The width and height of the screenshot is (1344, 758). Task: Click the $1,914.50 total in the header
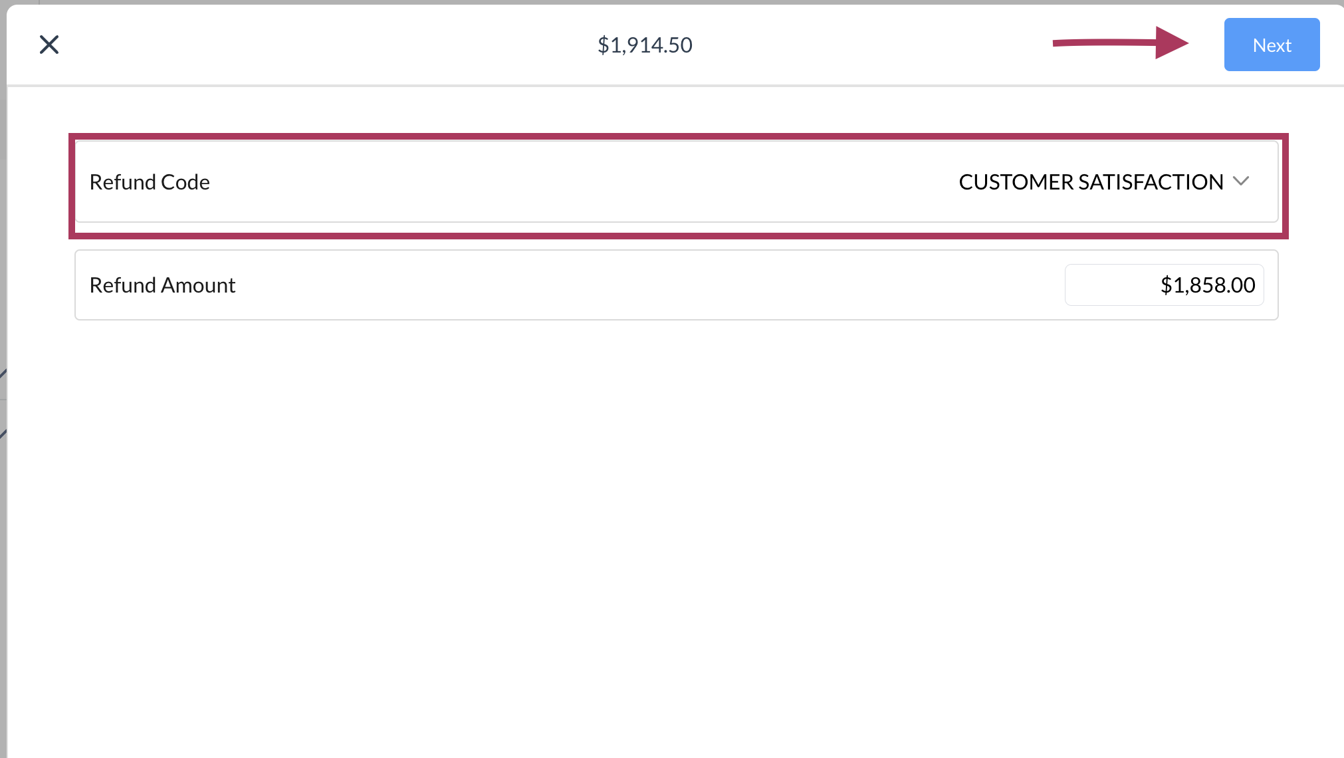(645, 45)
